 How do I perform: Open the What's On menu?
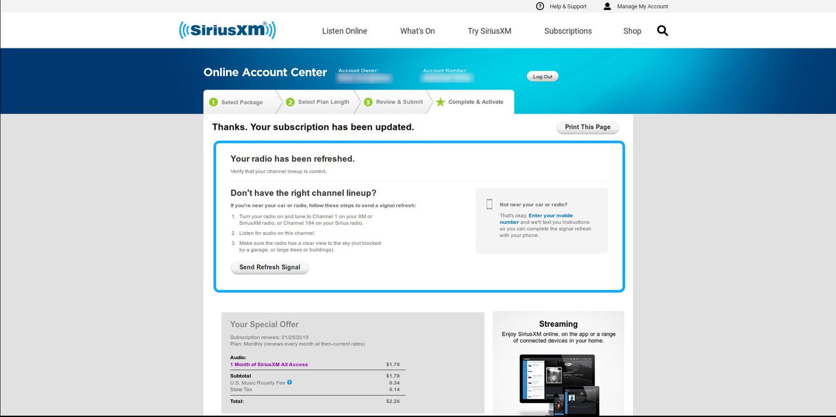(x=417, y=31)
